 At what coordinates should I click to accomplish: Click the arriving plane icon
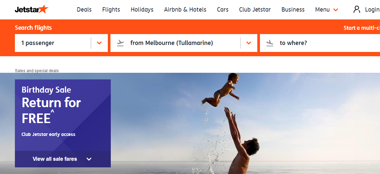tap(270, 43)
